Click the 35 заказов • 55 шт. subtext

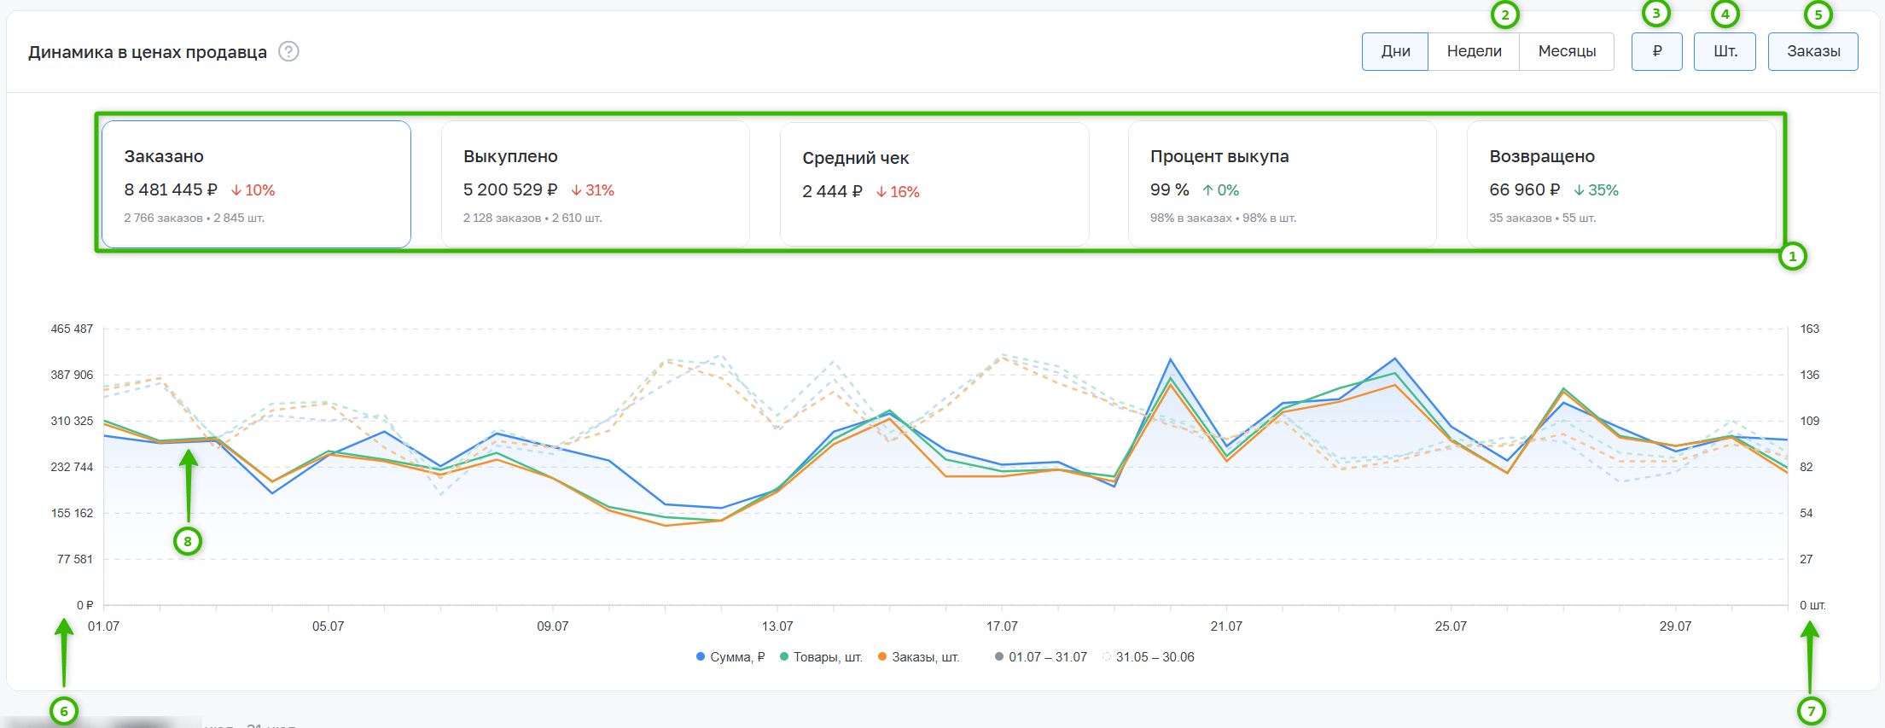pyautogui.click(x=1542, y=218)
